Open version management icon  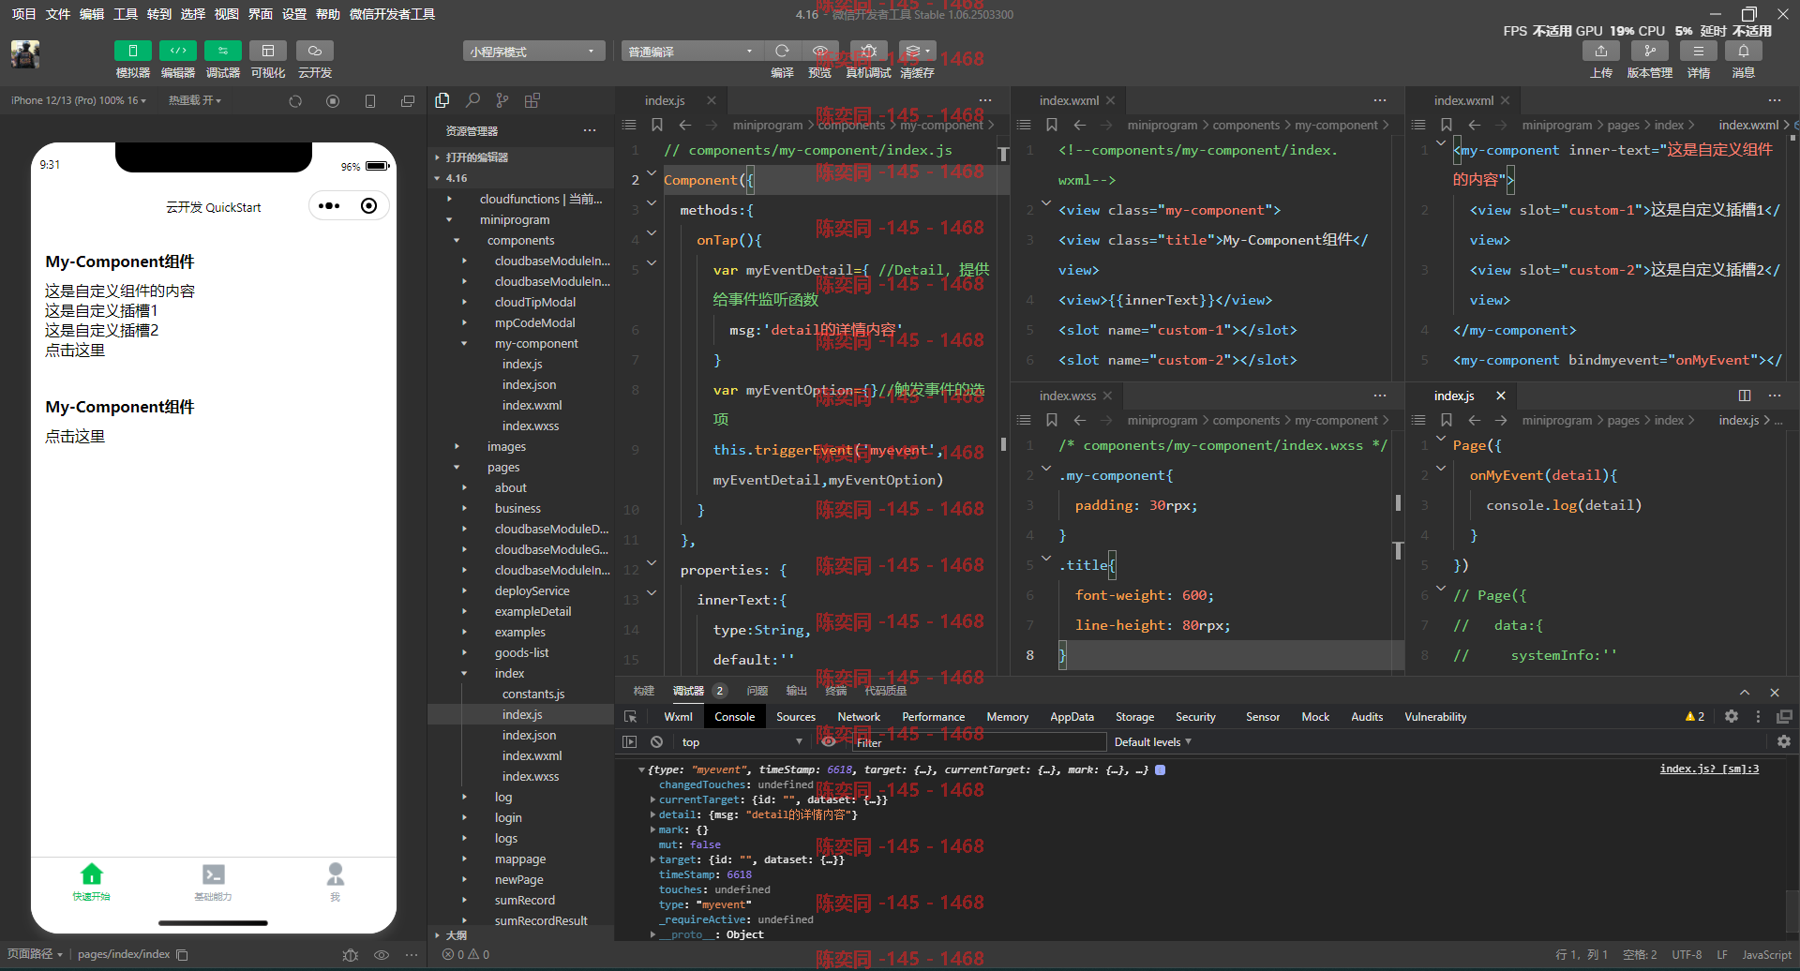point(1650,51)
